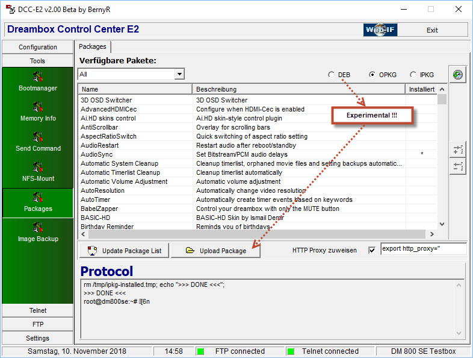This screenshot has height=358, width=473.
Task: Open the FTP sidebar section
Action: point(37,324)
